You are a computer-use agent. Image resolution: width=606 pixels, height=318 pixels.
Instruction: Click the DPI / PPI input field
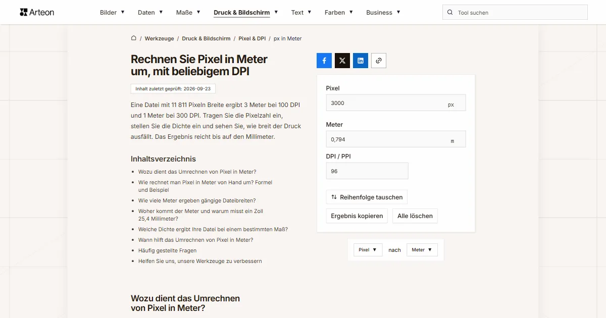(x=367, y=171)
